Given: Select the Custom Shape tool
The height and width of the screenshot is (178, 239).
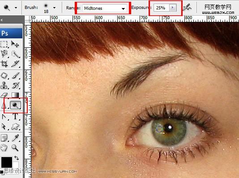Looking at the screenshot, I should [x=15, y=126].
